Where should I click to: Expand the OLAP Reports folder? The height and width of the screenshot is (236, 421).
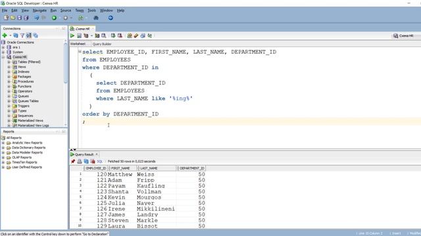[3, 157]
